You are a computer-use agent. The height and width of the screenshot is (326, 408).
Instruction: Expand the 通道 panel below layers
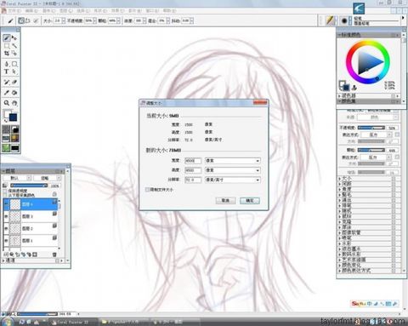click(3, 260)
